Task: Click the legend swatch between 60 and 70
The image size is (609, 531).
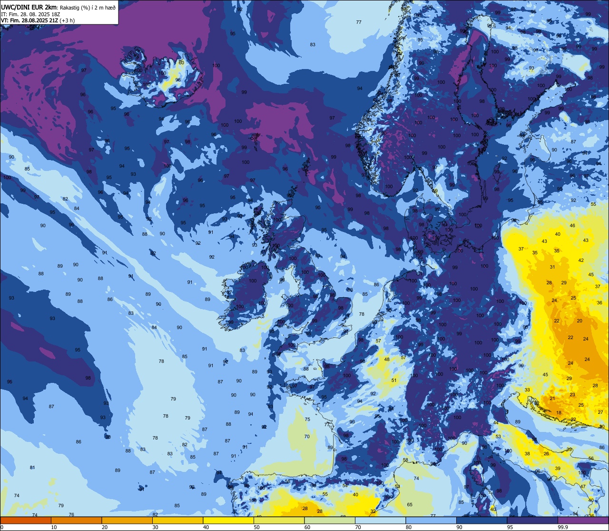Action: pyautogui.click(x=330, y=520)
